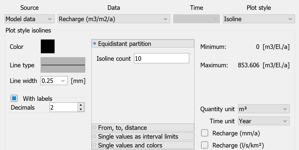Image resolution: width=299 pixels, height=150 pixels.
Task: Open the Data dropdown for Recharge (m3/m2/a)
Action: [114, 19]
